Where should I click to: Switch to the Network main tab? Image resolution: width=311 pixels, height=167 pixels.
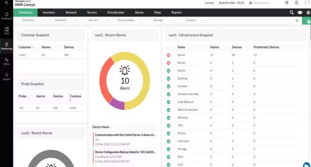coord(71,12)
